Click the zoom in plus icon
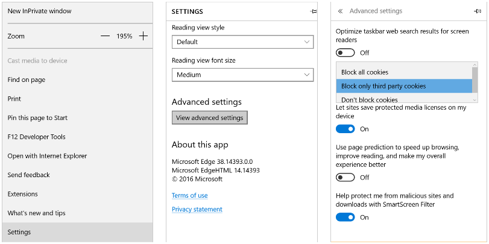The image size is (489, 244). point(143,36)
